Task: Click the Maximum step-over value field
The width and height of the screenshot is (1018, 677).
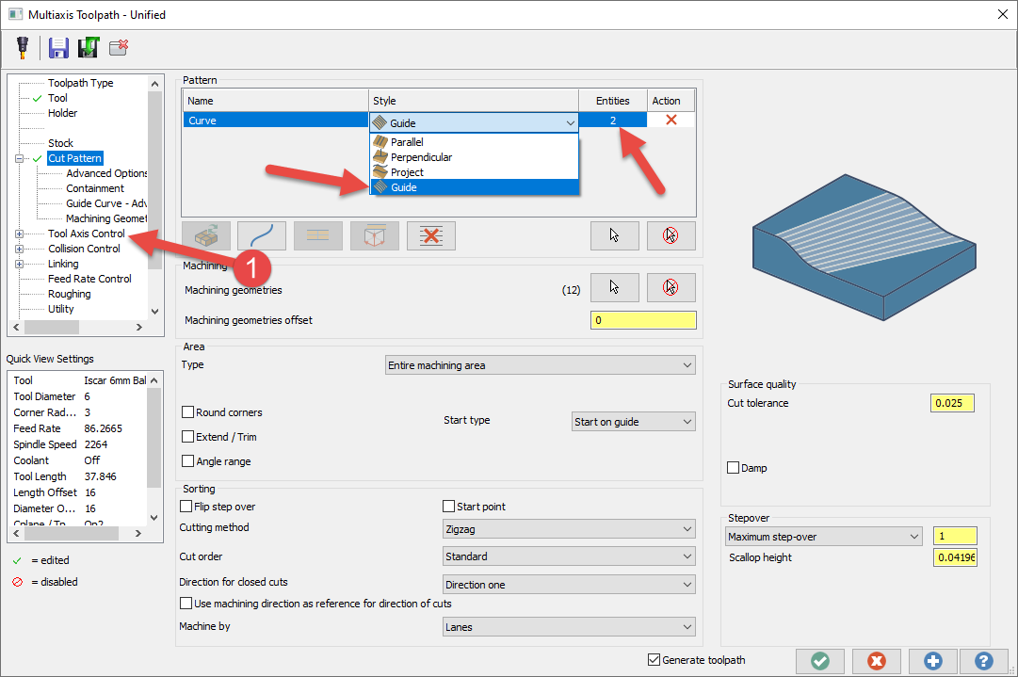Action: pos(954,536)
